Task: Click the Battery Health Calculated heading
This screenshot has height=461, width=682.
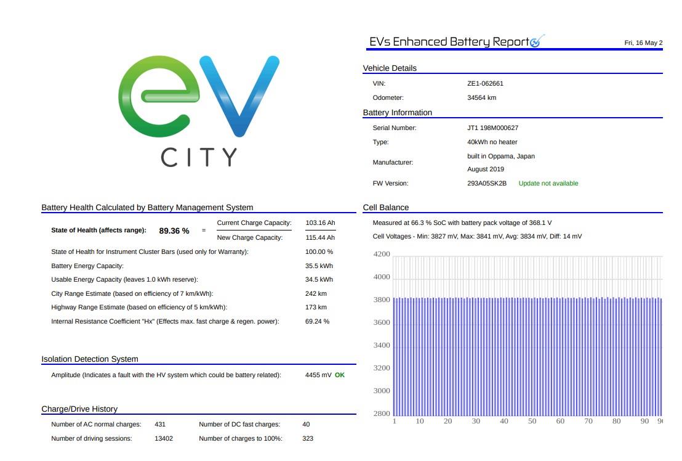Action: [147, 207]
